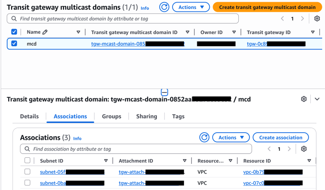Go to next page of multicast domains

(x=302, y=19)
